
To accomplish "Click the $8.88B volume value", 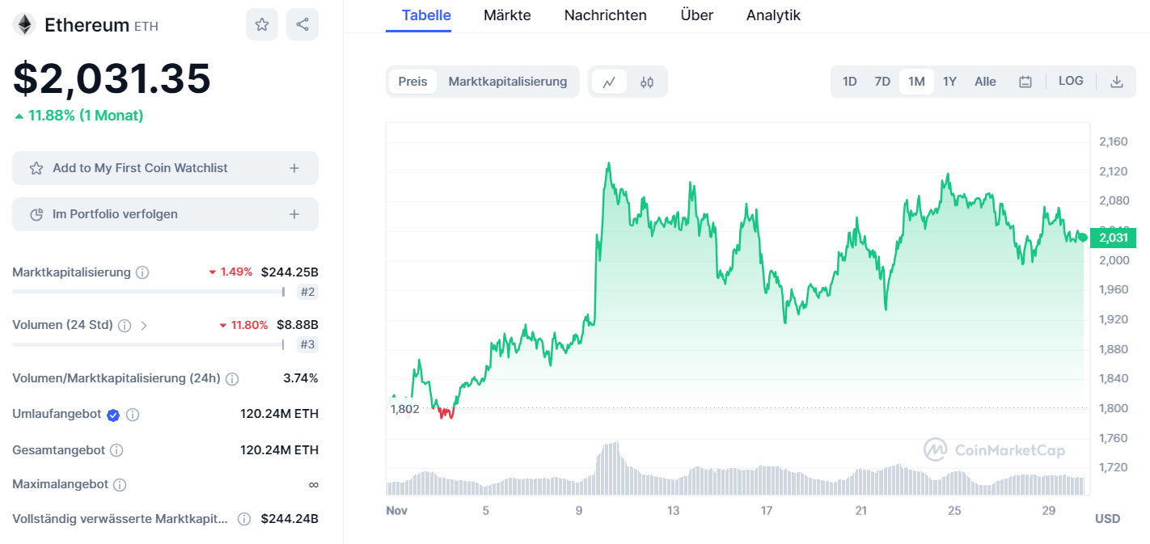I will click(x=298, y=325).
